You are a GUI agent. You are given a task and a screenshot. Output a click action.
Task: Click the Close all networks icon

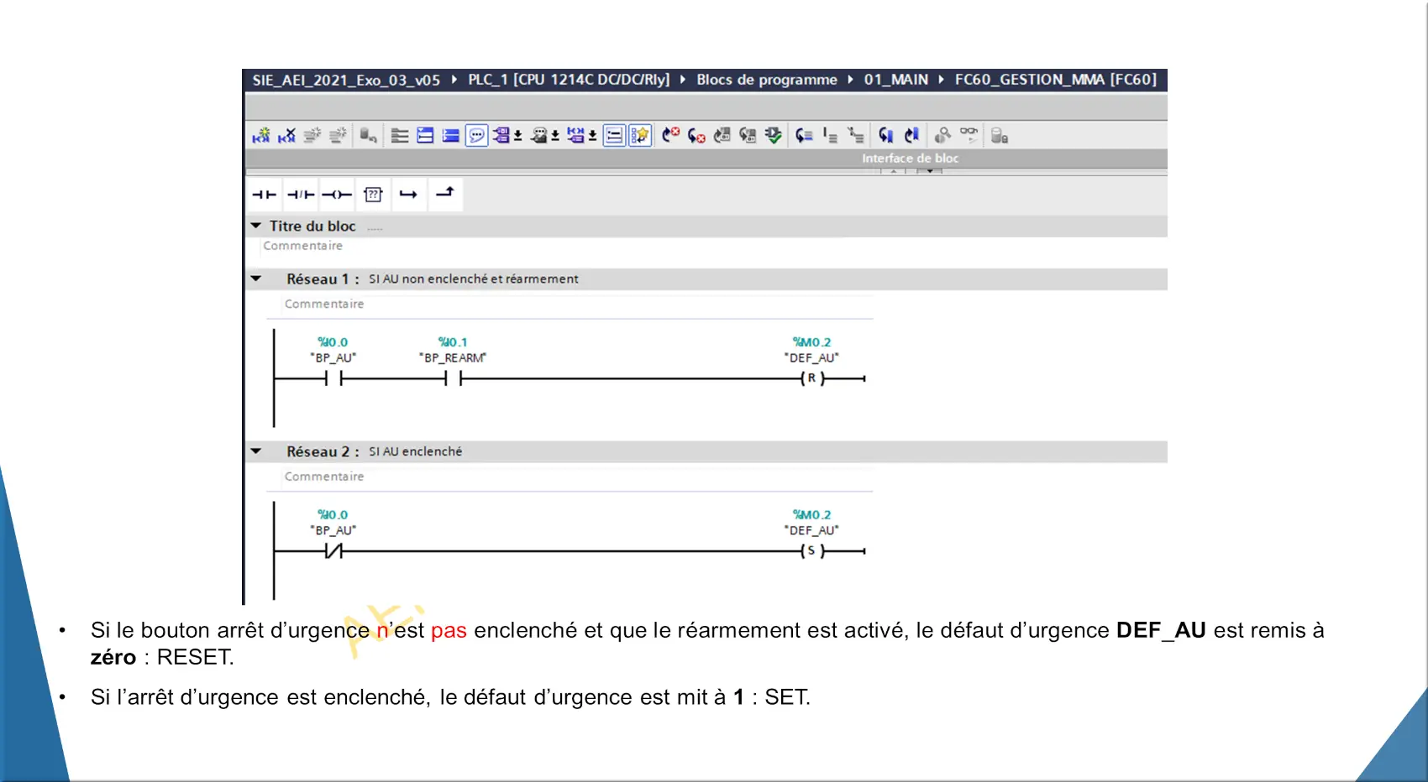[451, 135]
